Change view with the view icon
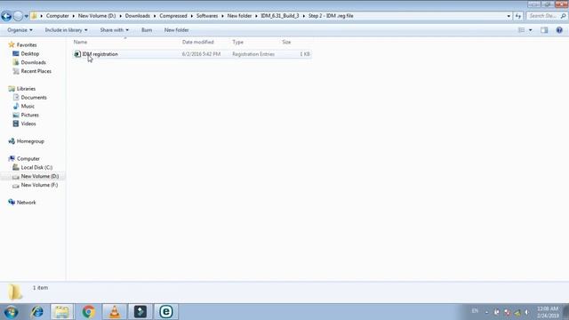 pyautogui.click(x=521, y=30)
